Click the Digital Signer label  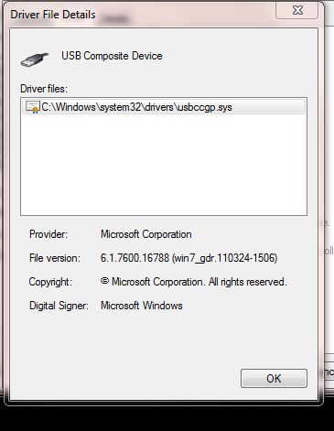[59, 306]
